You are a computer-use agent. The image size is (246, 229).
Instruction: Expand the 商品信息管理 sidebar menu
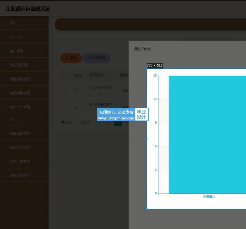pos(24,79)
